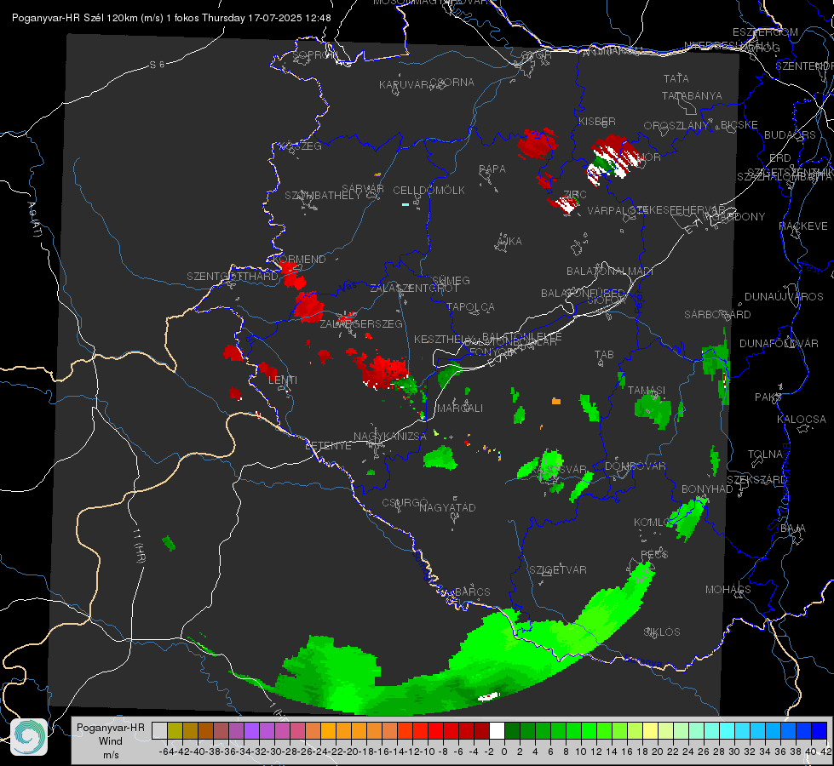
Task: Click the DUNAFOLDVAR city label
Action: tap(778, 343)
